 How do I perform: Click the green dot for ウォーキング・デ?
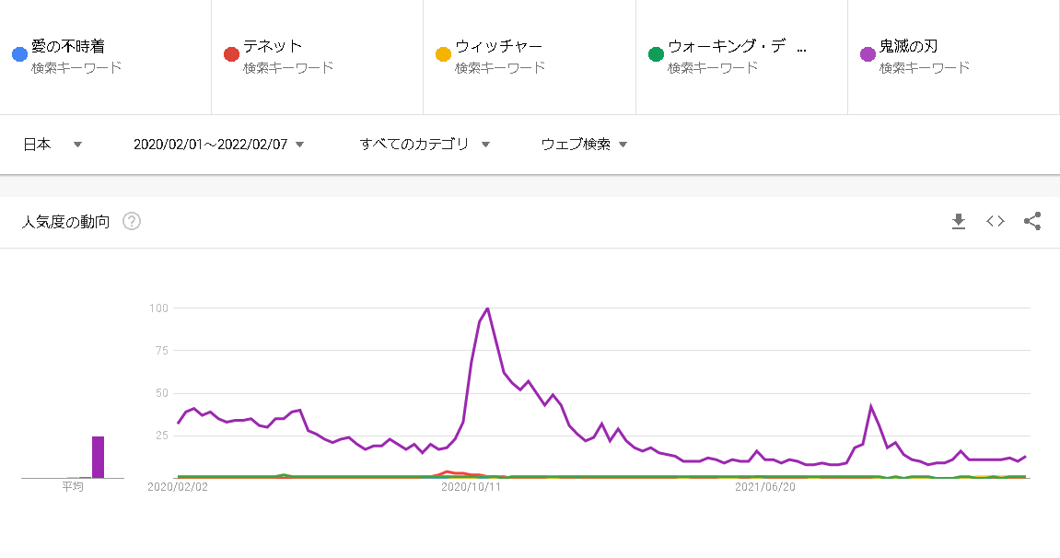[x=656, y=54]
